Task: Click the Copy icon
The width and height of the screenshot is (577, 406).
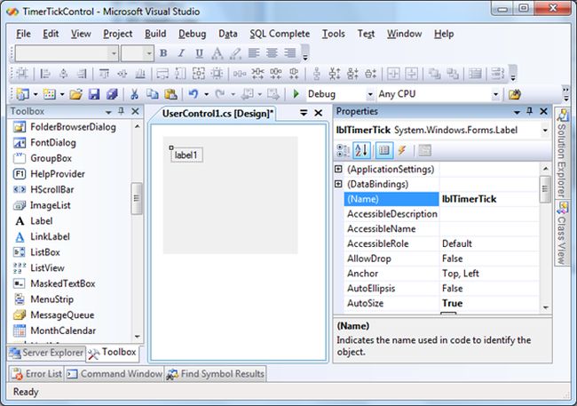Action: [x=153, y=94]
